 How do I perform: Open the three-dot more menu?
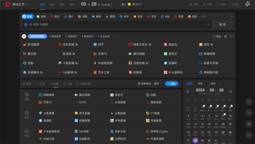231,36
